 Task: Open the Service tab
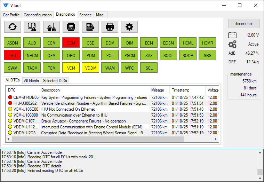pyautogui.click(x=85, y=15)
